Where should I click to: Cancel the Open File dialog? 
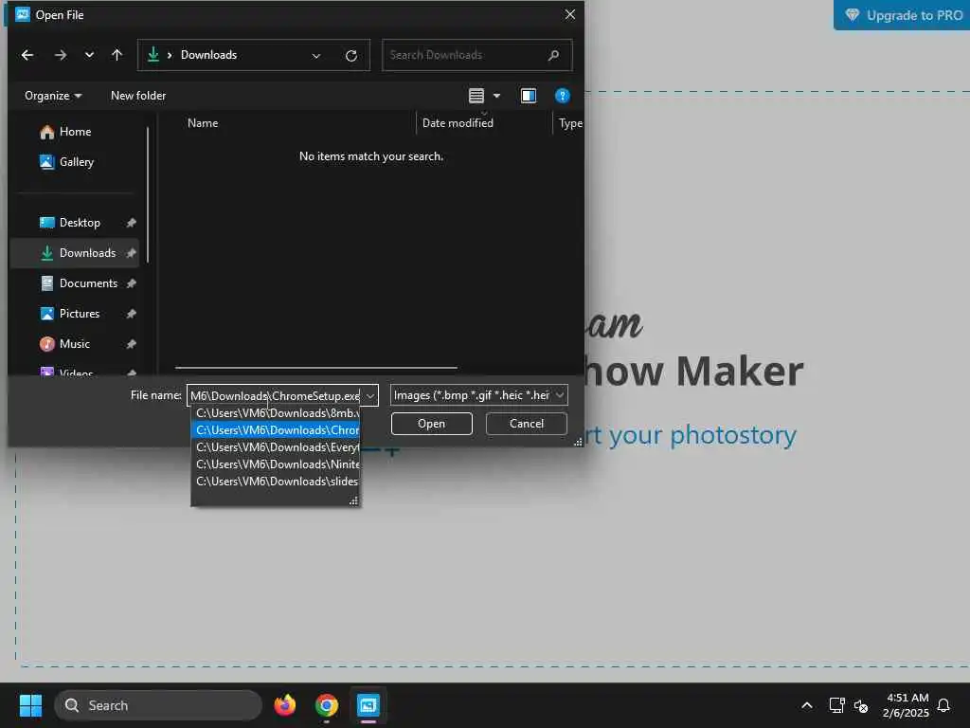[x=527, y=424]
